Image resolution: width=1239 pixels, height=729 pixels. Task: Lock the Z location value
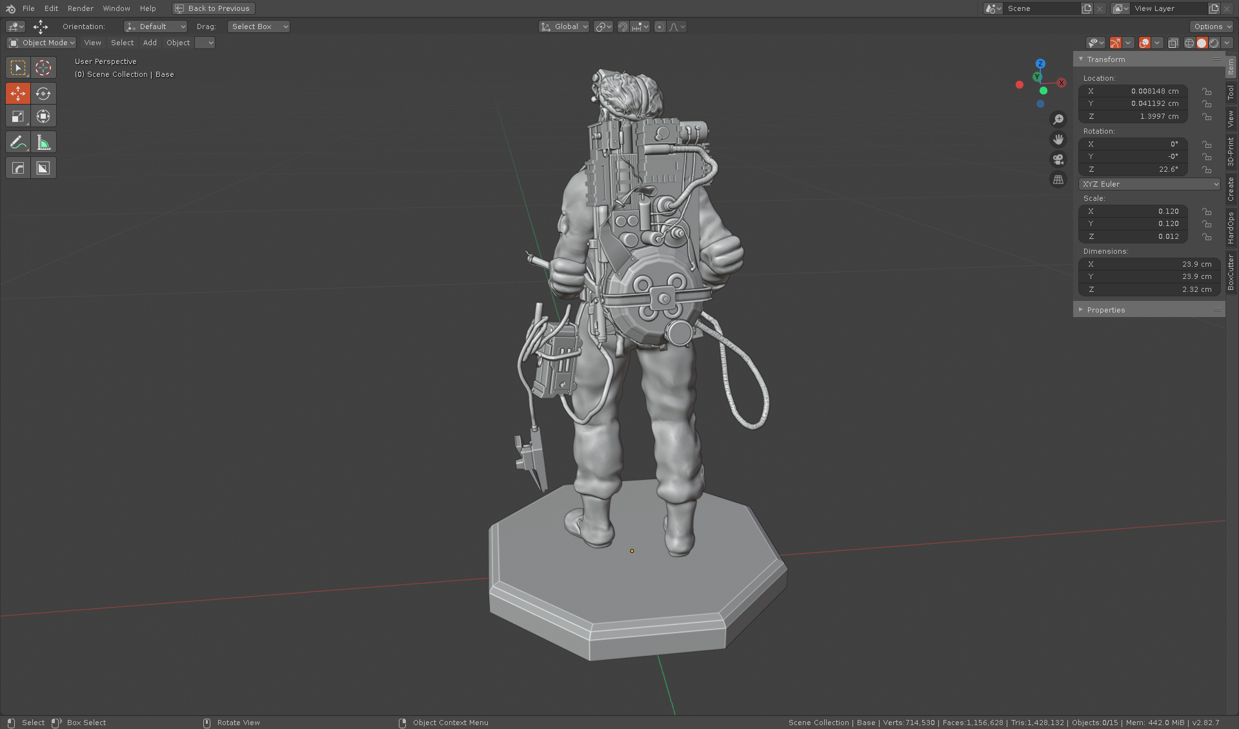click(1207, 117)
